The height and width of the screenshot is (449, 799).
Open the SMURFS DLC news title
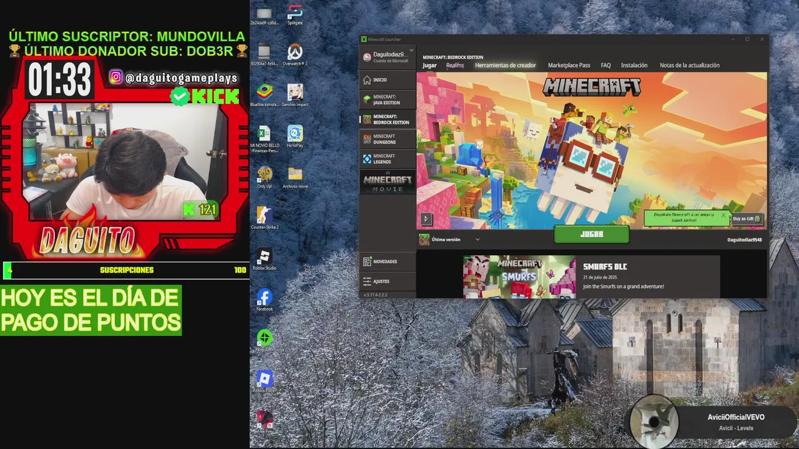605,267
